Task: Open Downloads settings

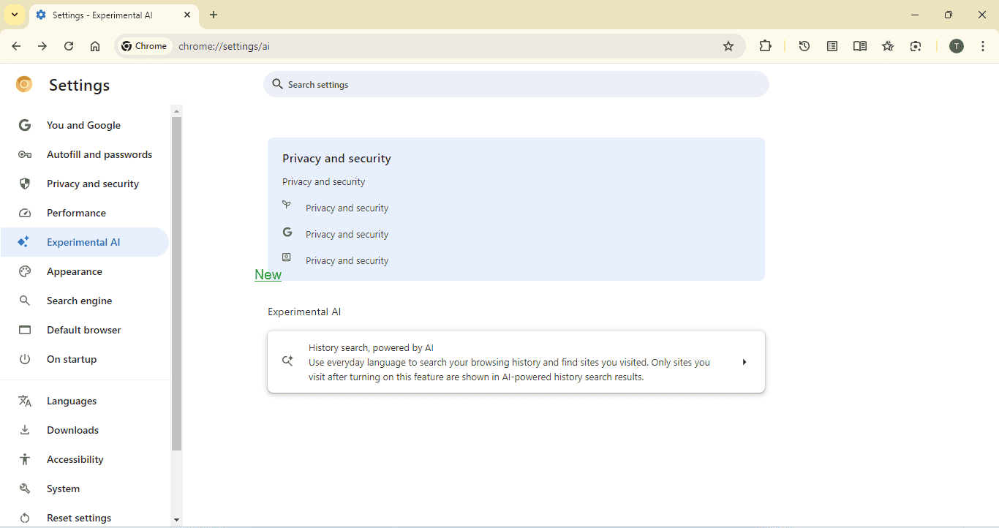Action: click(x=84, y=430)
